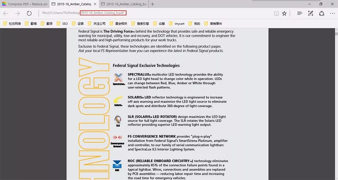Minimize the browser window
Viewport: 338px width, 180px height.
310,4
